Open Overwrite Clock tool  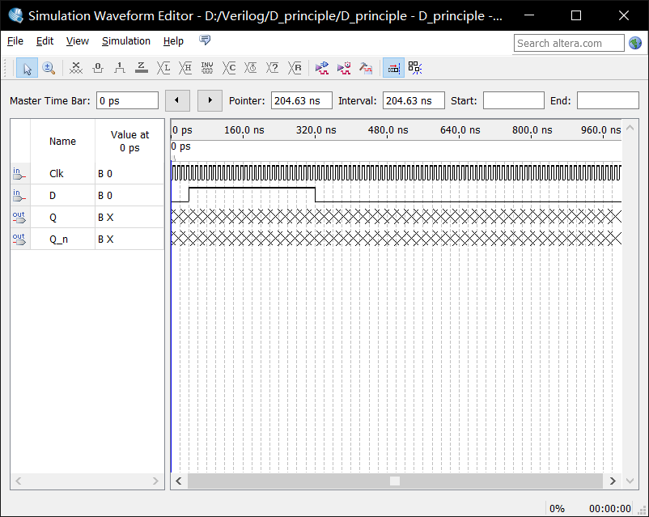tap(250, 68)
